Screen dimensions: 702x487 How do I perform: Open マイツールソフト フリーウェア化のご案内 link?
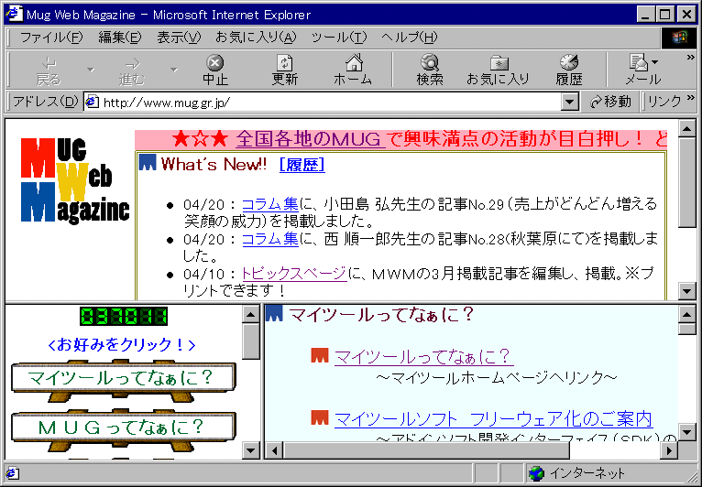[x=493, y=419]
